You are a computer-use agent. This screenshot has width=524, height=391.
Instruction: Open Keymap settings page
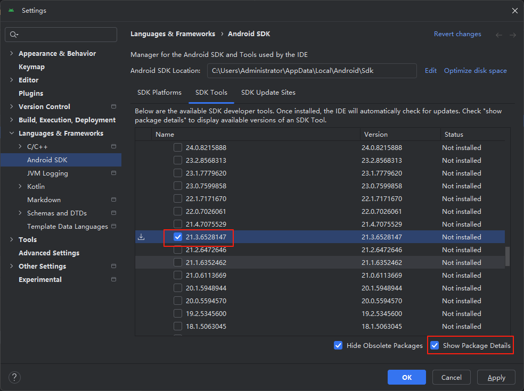pyautogui.click(x=32, y=67)
